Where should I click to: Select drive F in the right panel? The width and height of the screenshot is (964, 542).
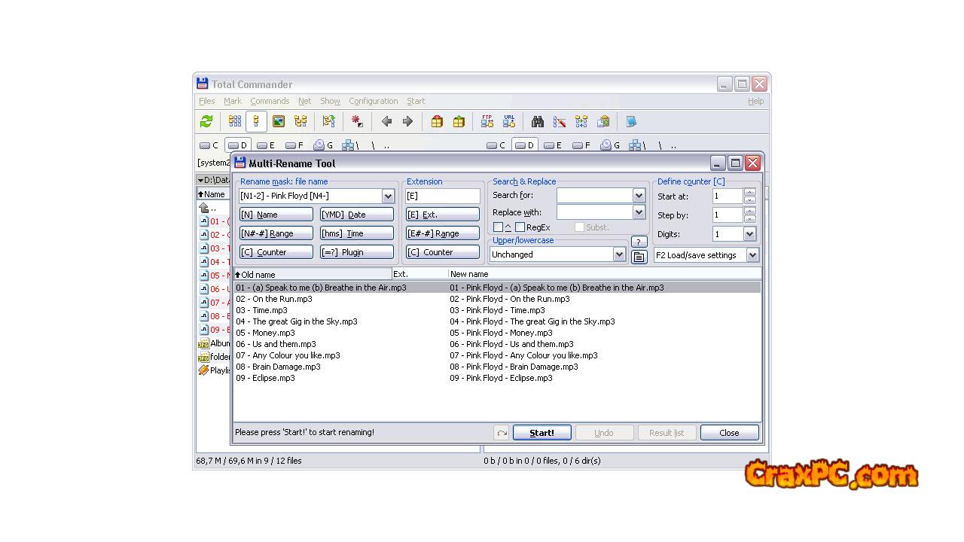pos(582,145)
